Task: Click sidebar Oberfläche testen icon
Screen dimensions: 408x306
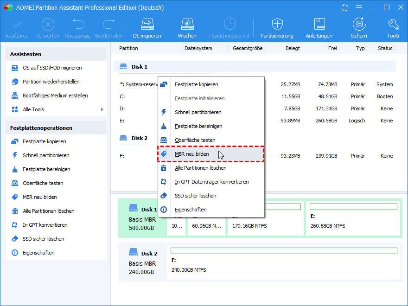Action: coord(15,183)
